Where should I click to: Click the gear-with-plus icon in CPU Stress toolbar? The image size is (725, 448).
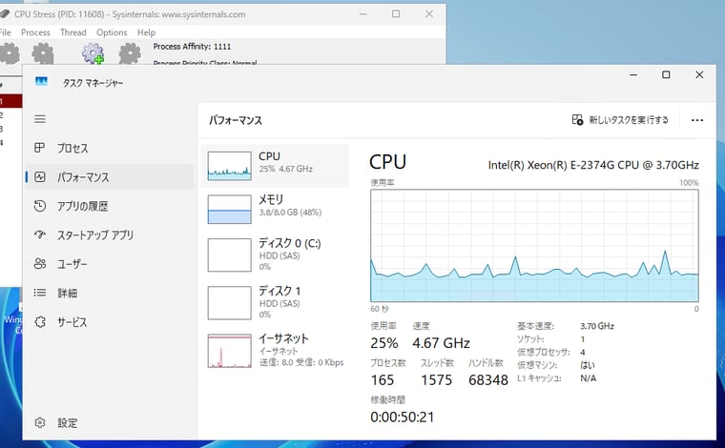click(x=93, y=53)
